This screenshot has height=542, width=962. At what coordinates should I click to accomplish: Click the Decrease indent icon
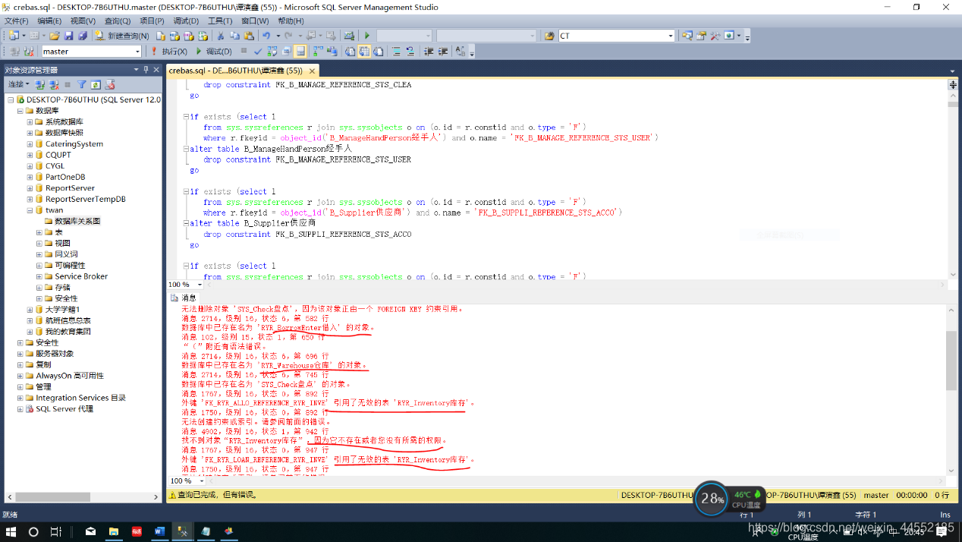point(429,52)
